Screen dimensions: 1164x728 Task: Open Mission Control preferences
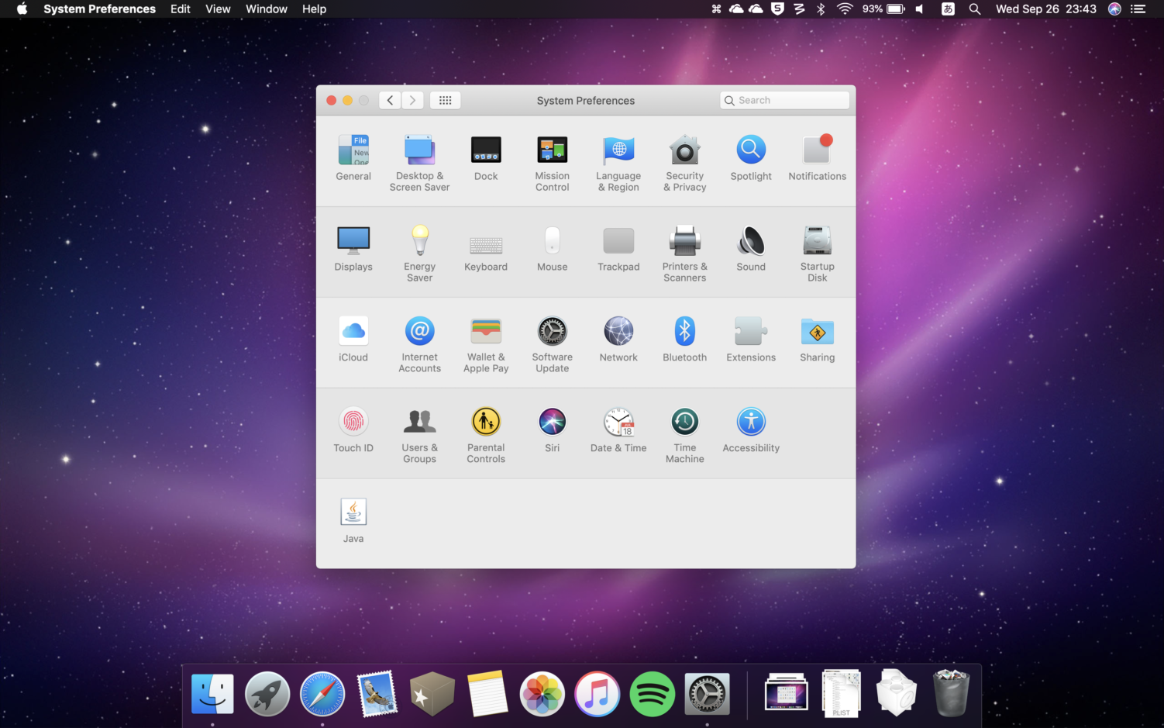pyautogui.click(x=552, y=163)
